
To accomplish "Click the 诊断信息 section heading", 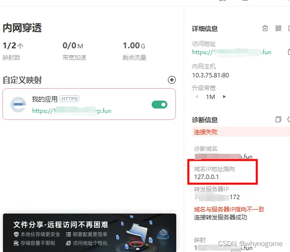I will point(205,120).
